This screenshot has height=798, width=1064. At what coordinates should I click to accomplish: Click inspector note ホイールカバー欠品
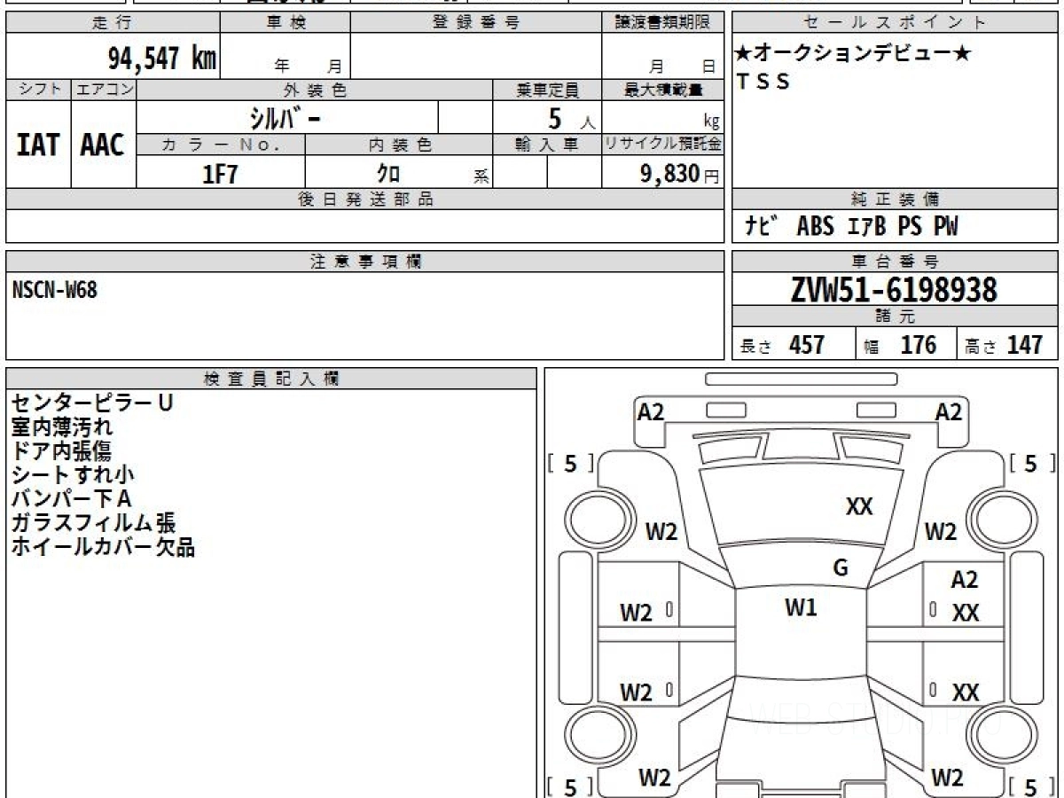pyautogui.click(x=103, y=546)
